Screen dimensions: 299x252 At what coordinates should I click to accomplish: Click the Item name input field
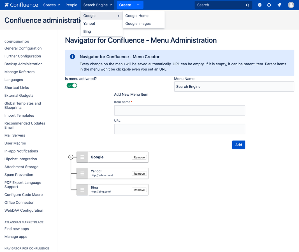(180, 110)
